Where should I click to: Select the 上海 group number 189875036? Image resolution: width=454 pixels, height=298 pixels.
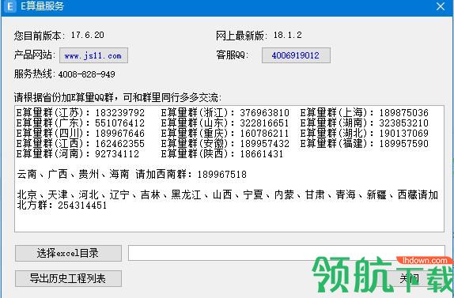[403, 112]
